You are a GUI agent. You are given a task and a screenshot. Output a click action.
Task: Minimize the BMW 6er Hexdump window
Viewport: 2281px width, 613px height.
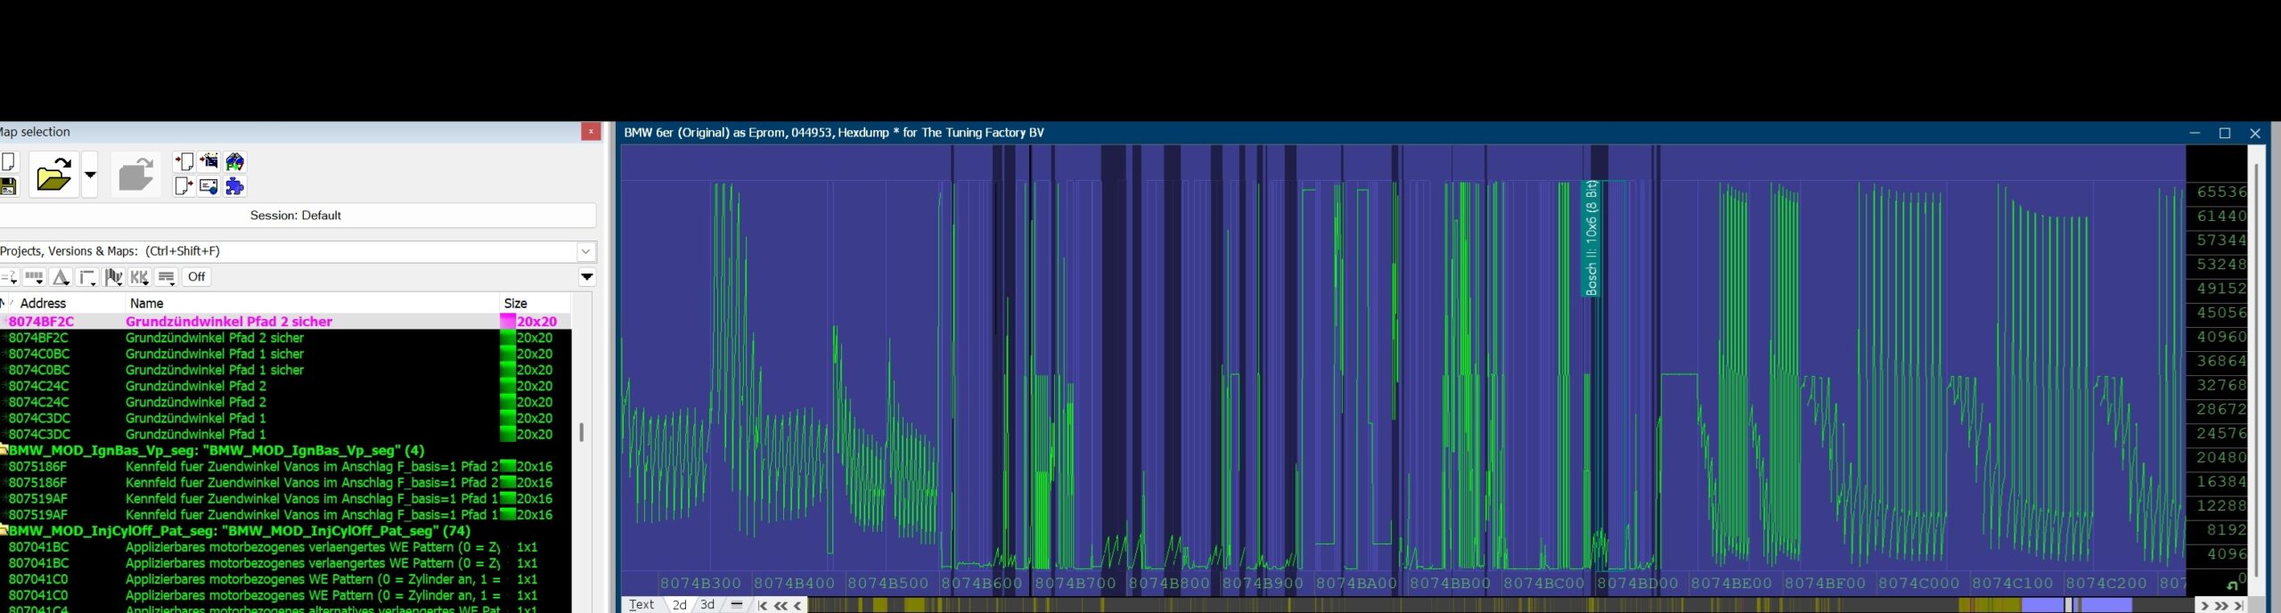2195,133
